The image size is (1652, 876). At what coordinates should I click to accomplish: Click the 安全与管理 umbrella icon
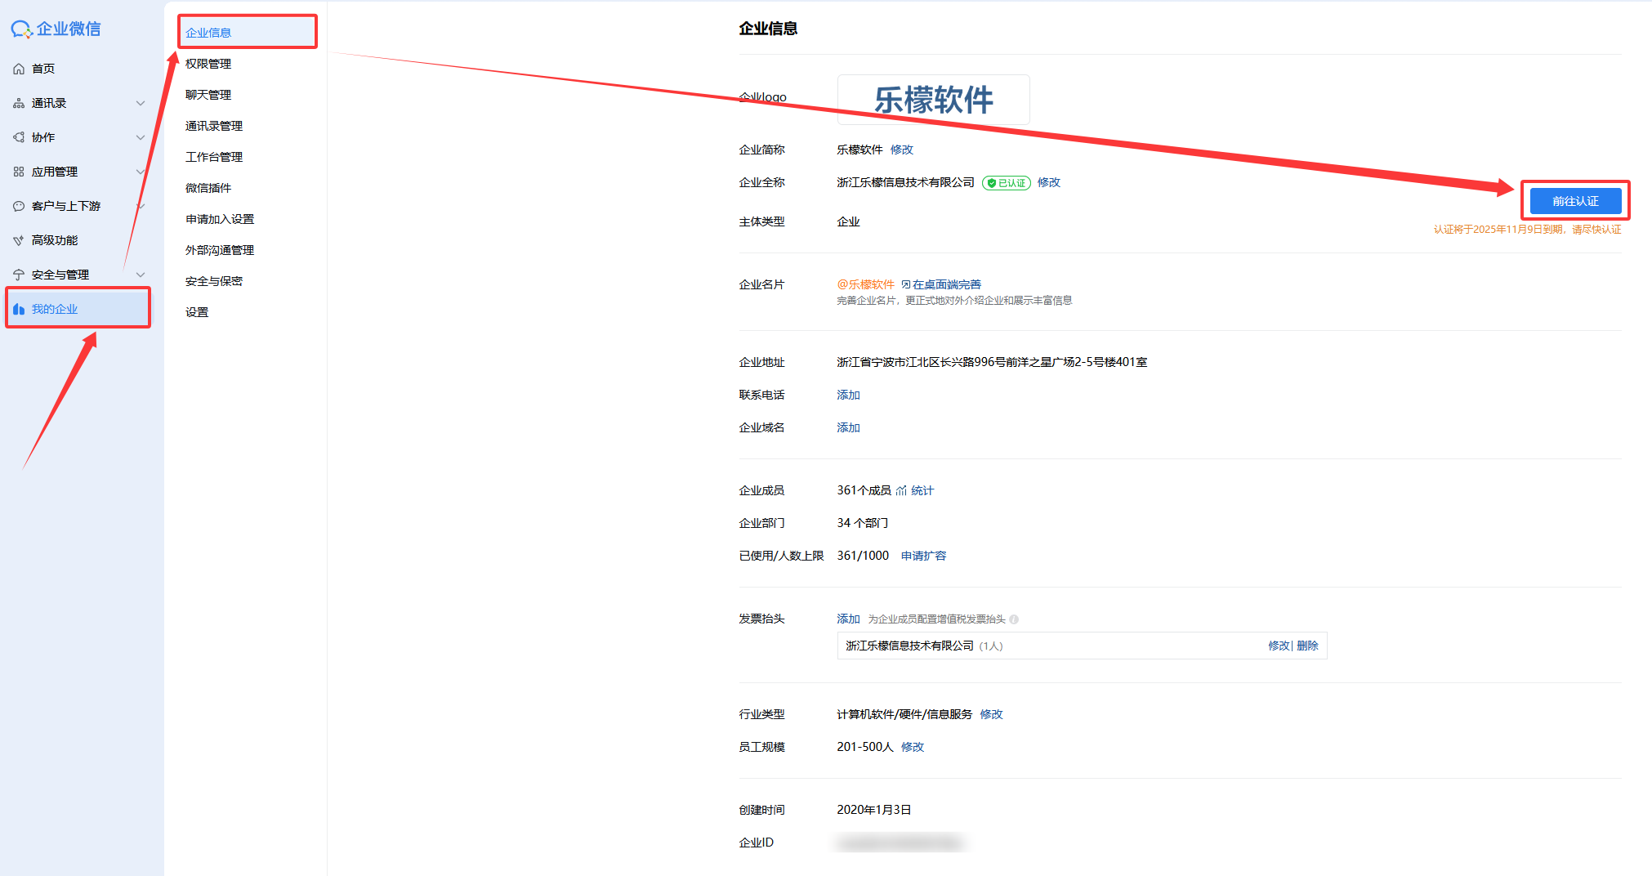point(19,275)
